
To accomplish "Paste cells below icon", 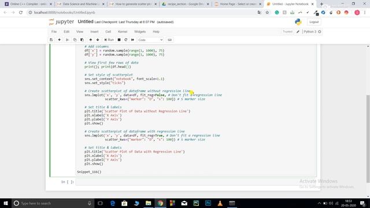I will pos(82,40).
